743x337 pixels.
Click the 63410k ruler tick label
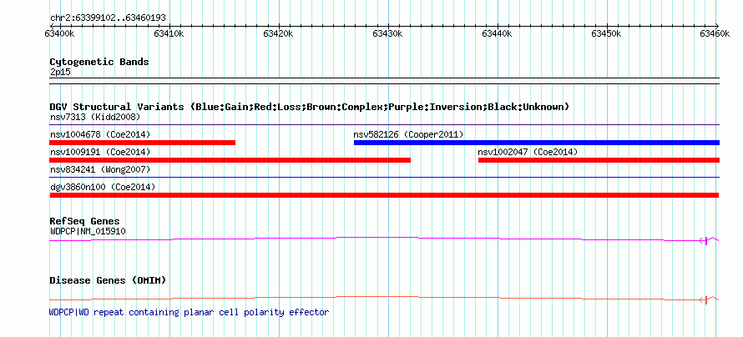(x=169, y=33)
